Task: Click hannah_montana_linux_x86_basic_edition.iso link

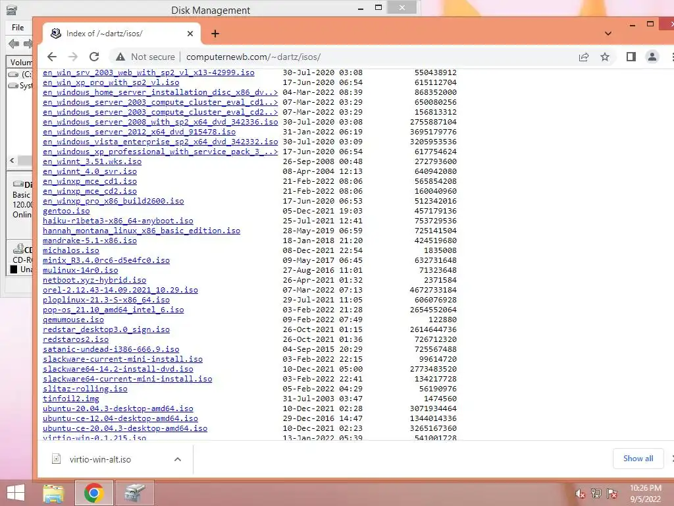Action: (142, 231)
